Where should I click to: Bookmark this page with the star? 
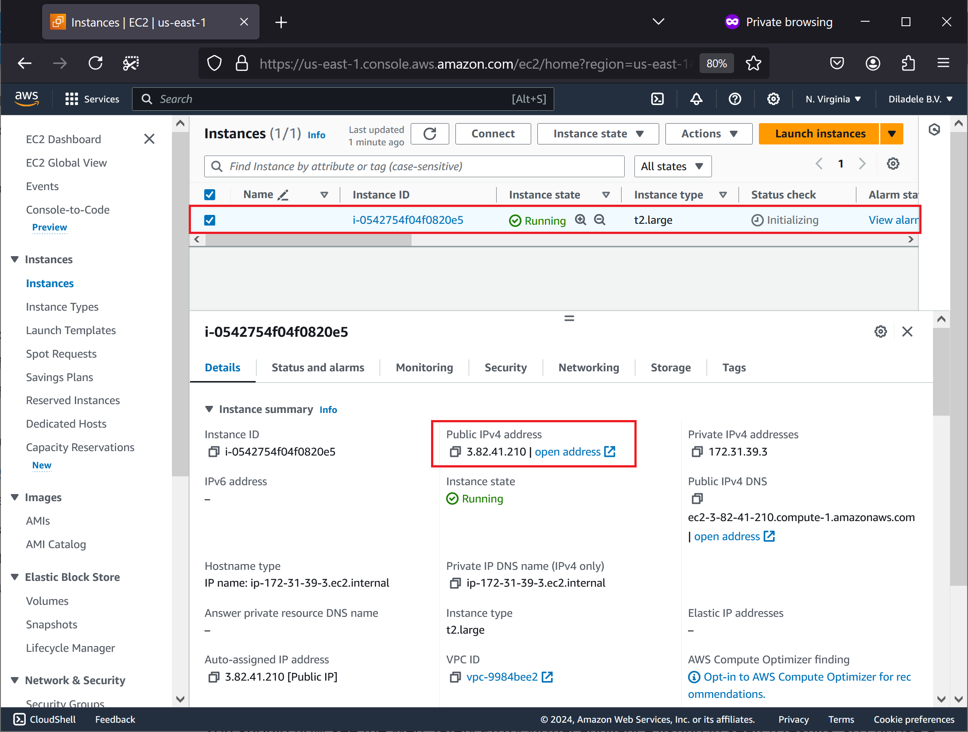(x=753, y=63)
